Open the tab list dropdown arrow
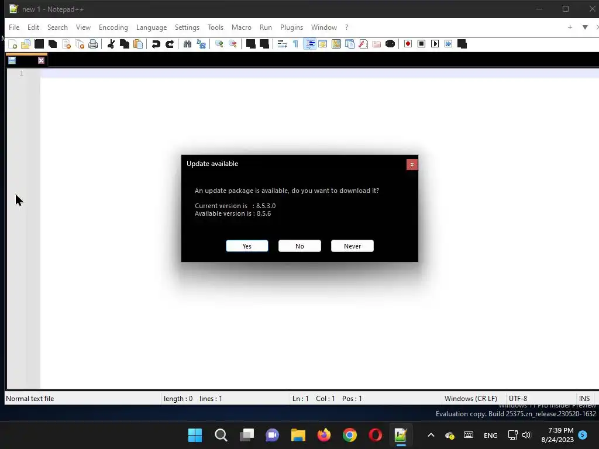This screenshot has height=449, width=599. [x=585, y=27]
